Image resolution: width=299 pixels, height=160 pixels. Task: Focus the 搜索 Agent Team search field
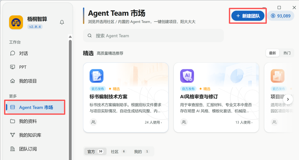pyautogui.click(x=153, y=36)
